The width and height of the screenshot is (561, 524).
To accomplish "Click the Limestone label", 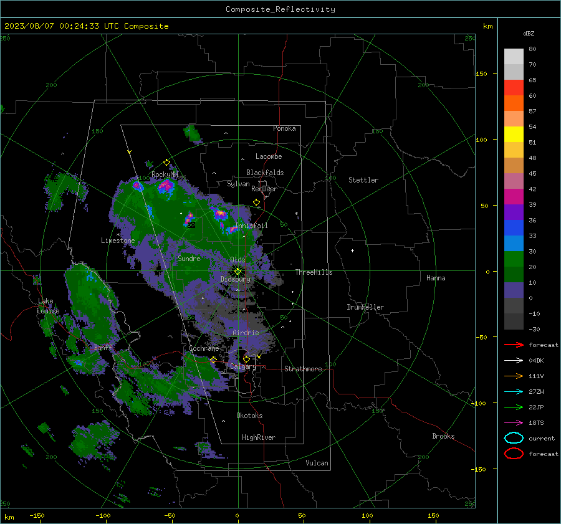I will (118, 241).
